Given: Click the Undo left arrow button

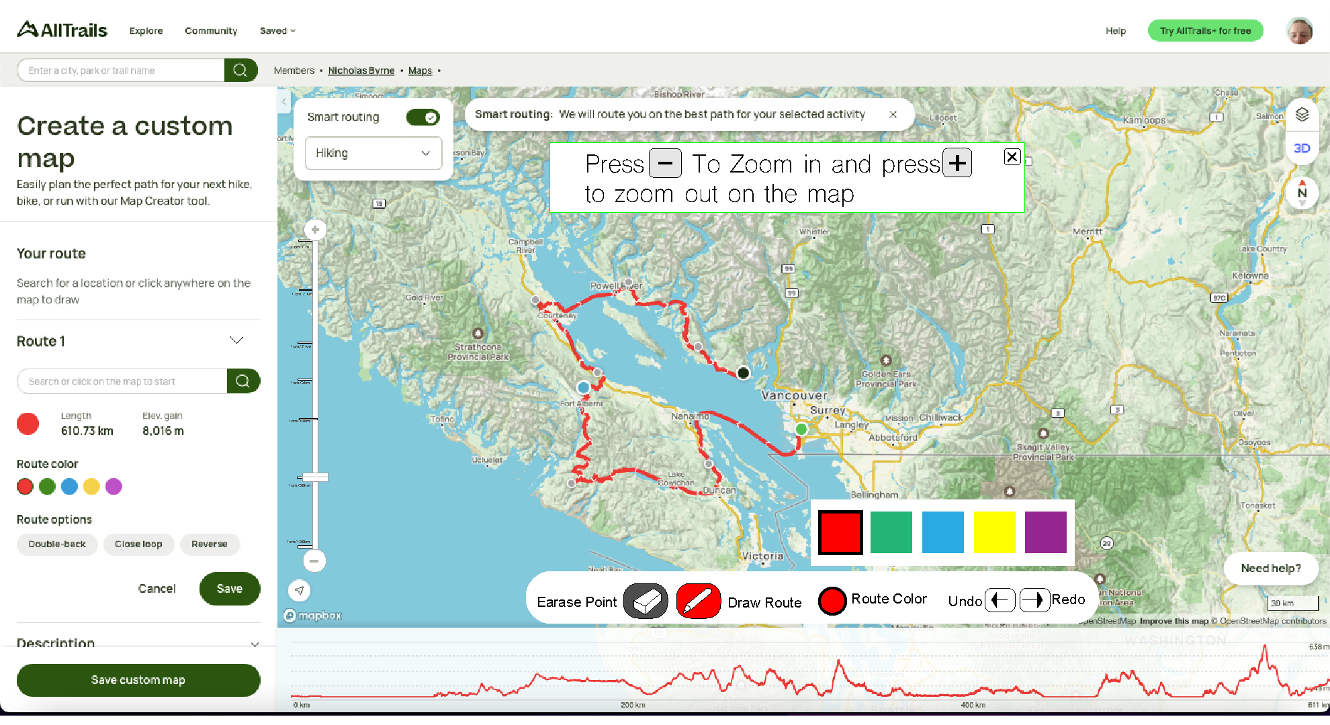Looking at the screenshot, I should click(x=1000, y=599).
